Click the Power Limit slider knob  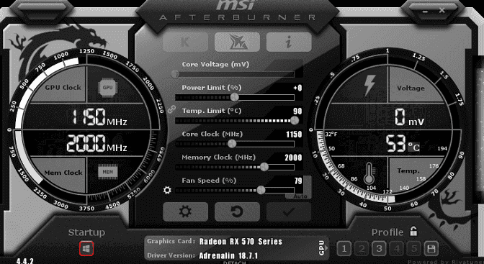[x=235, y=97]
